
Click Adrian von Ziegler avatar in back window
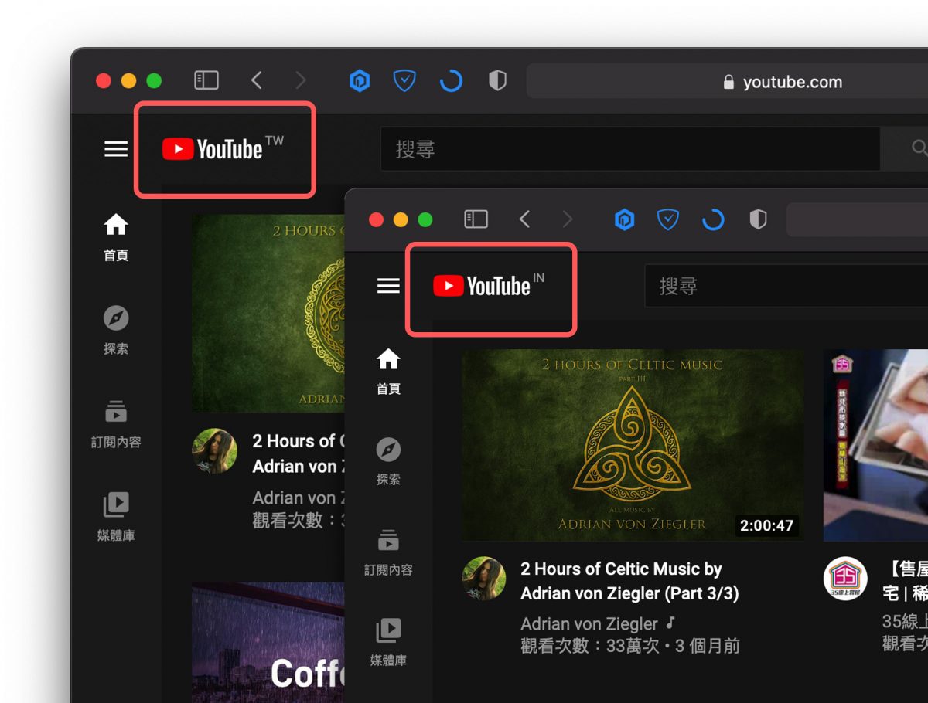pos(214,450)
